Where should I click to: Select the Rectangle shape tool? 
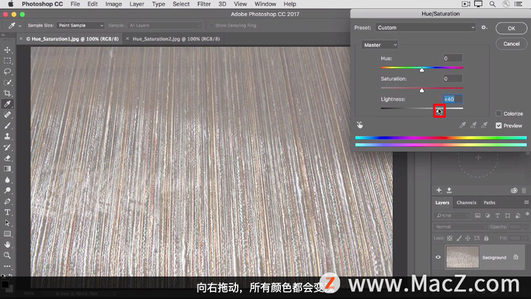pyautogui.click(x=7, y=233)
